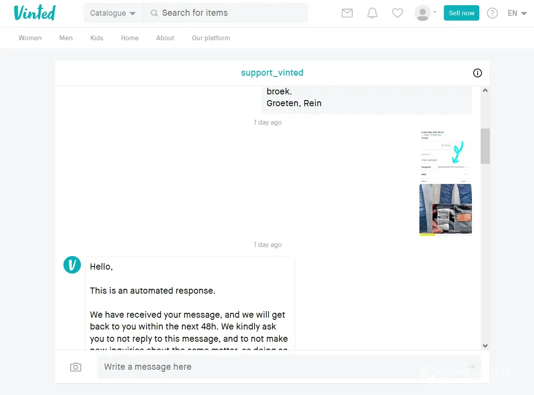Image resolution: width=534 pixels, height=395 pixels.
Task: Click conversation info icon
Action: 478,73
